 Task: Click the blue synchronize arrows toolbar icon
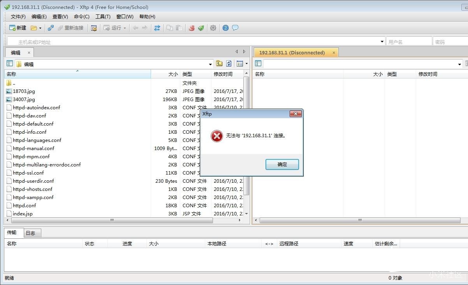pyautogui.click(x=157, y=28)
